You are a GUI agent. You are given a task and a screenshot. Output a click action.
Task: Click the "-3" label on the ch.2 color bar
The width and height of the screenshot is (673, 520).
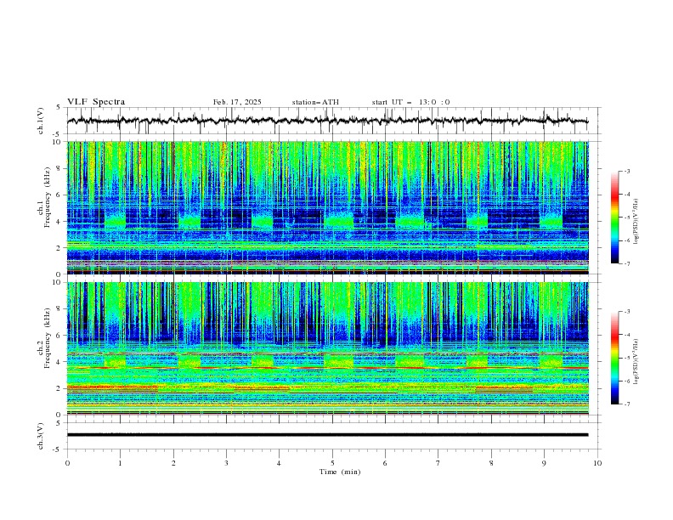(x=627, y=312)
